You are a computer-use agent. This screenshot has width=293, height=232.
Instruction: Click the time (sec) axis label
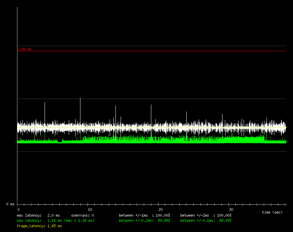pyautogui.click(x=272, y=212)
